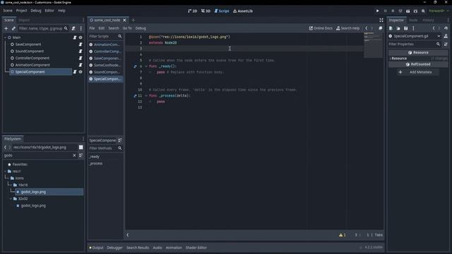Run a specific scene
The width and height of the screenshot is (452, 254).
tap(415, 11)
